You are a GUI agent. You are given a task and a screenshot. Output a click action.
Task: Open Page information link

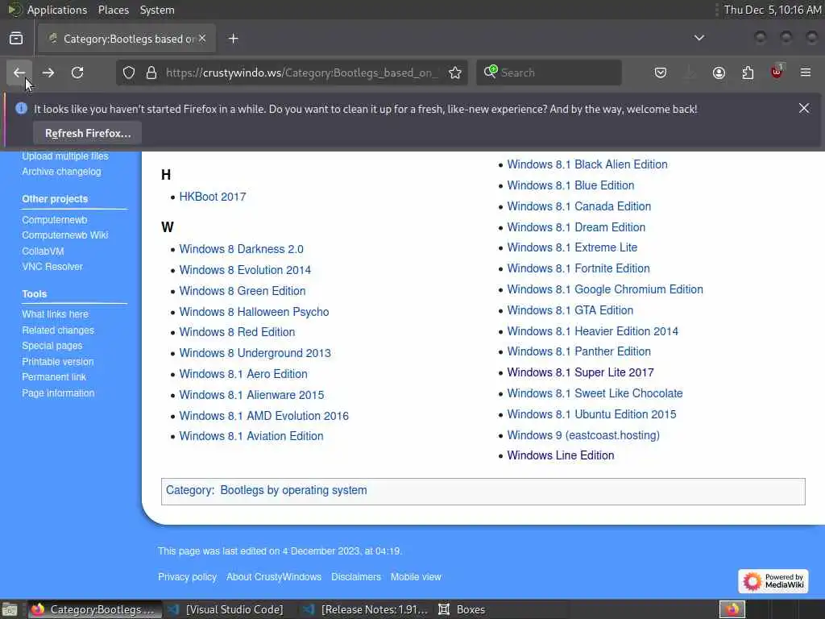coord(58,393)
